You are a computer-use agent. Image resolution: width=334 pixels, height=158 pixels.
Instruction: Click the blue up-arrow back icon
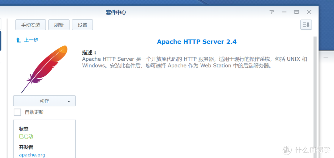[19, 40]
